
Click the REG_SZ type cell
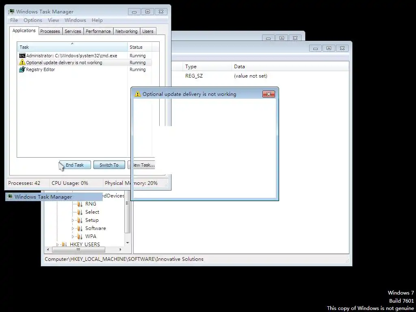pyautogui.click(x=194, y=76)
